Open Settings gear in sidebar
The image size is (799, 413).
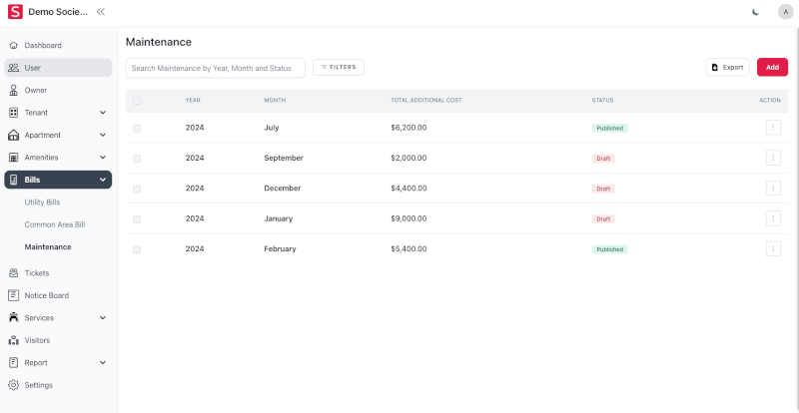(14, 385)
